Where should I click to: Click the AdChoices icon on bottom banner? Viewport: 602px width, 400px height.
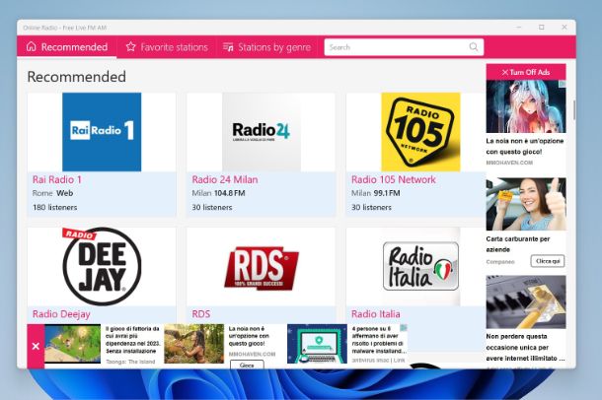(x=404, y=328)
